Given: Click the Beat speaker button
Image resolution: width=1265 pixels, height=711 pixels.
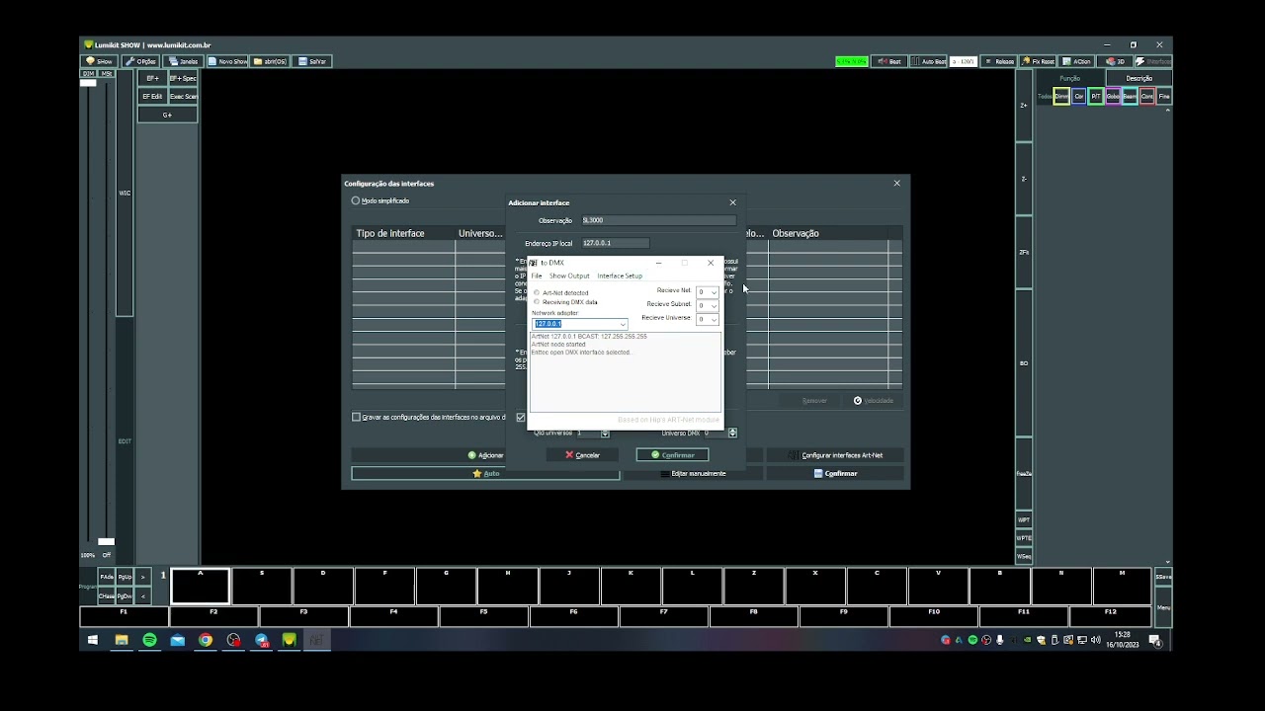Looking at the screenshot, I should tap(889, 61).
